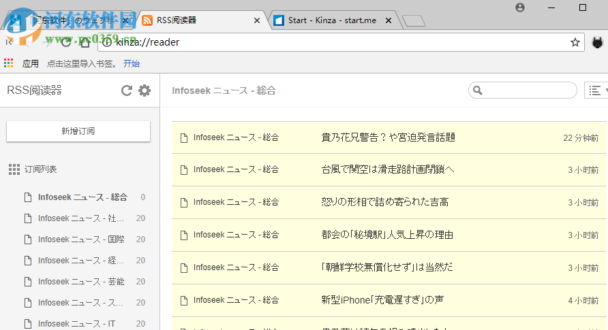Open article 「朝鮮学校無償化せず」は当然だ
The width and height of the screenshot is (608, 330).
click(387, 267)
